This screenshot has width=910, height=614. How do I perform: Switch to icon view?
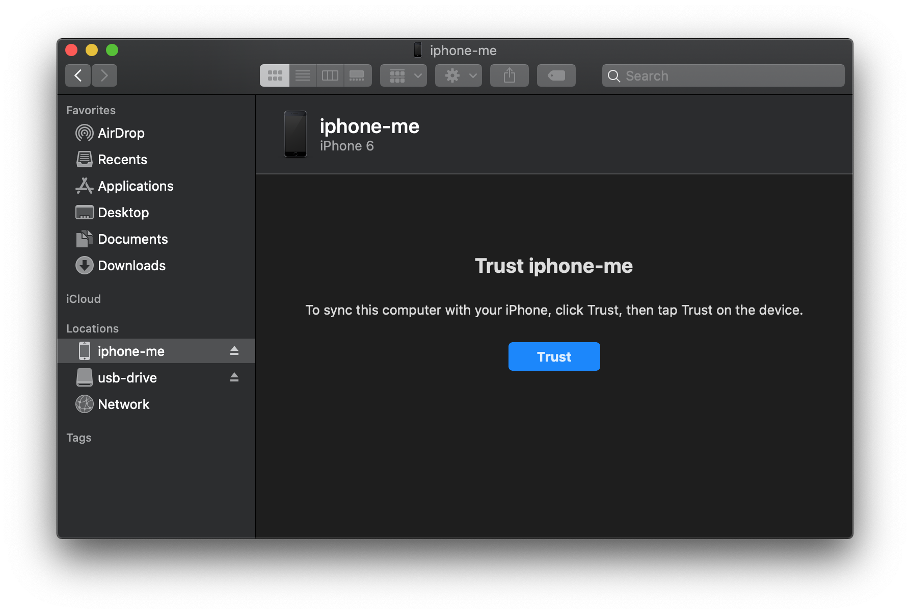click(x=275, y=75)
